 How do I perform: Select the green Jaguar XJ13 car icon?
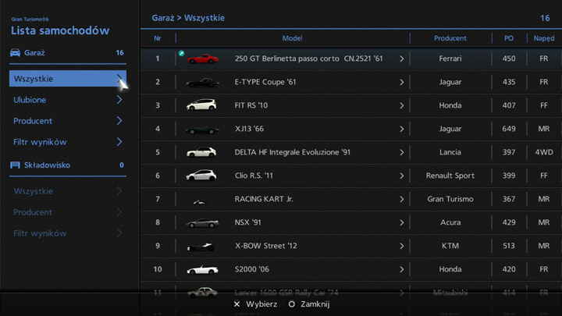click(x=202, y=130)
